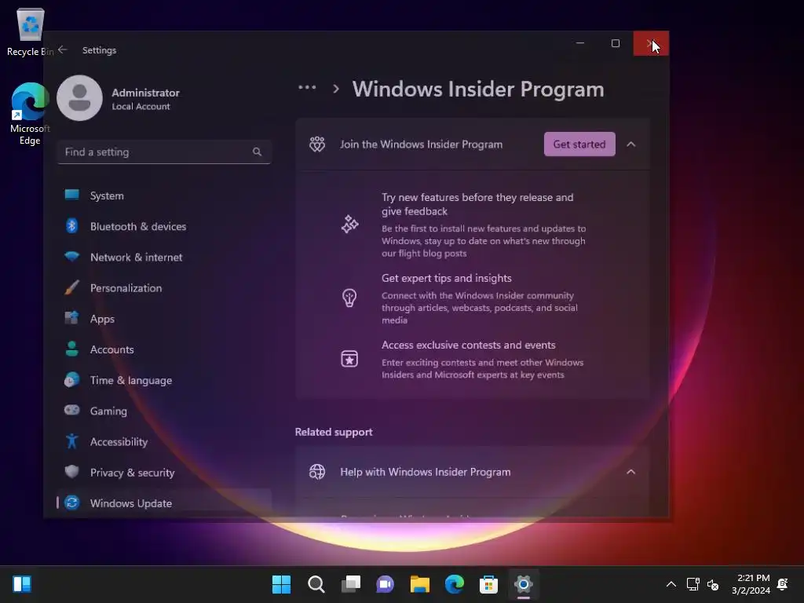Click the System monitor icon in sidebar
This screenshot has width=804, height=603.
[71, 195]
